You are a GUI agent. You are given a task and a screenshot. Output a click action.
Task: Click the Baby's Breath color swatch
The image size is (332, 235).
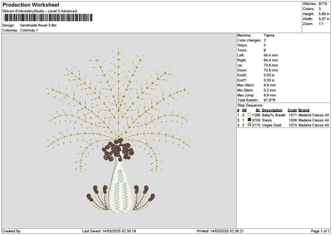[x=250, y=115]
